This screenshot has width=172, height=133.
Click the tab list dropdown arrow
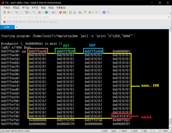[170, 27]
